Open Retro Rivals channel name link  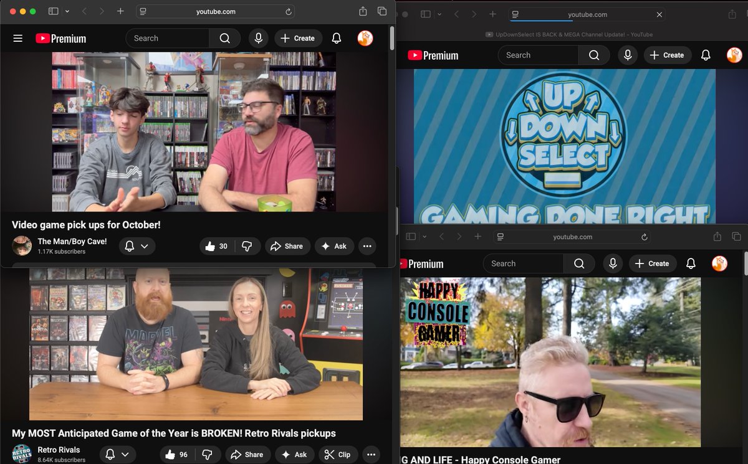59,450
